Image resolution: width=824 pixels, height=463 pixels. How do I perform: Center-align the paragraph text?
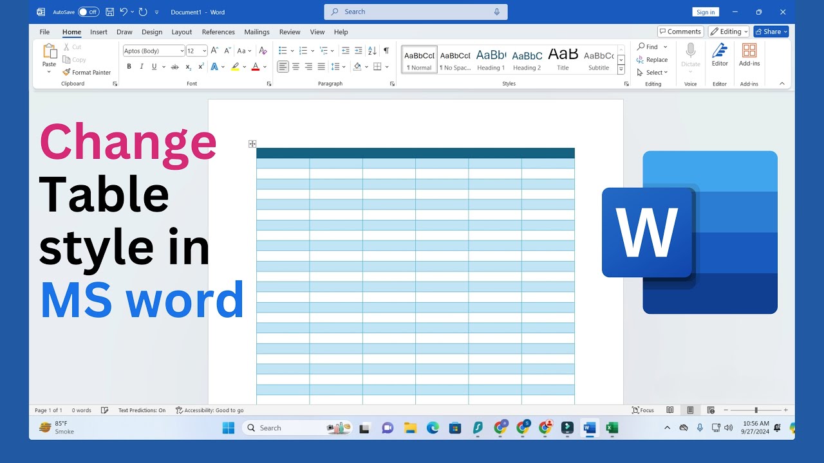(295, 67)
